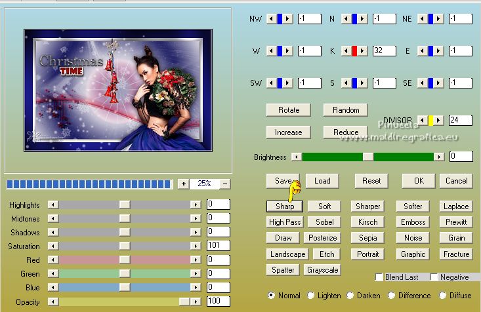Viewport: 481px width, 312px height.
Task: Select the Diffuse blend mode
Action: pos(442,296)
